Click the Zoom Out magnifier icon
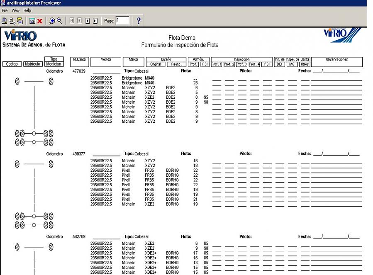 coord(60,21)
